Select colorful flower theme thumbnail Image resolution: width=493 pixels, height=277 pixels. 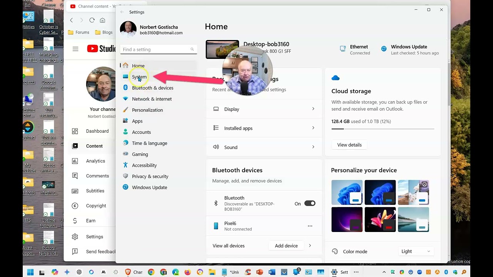380,219
